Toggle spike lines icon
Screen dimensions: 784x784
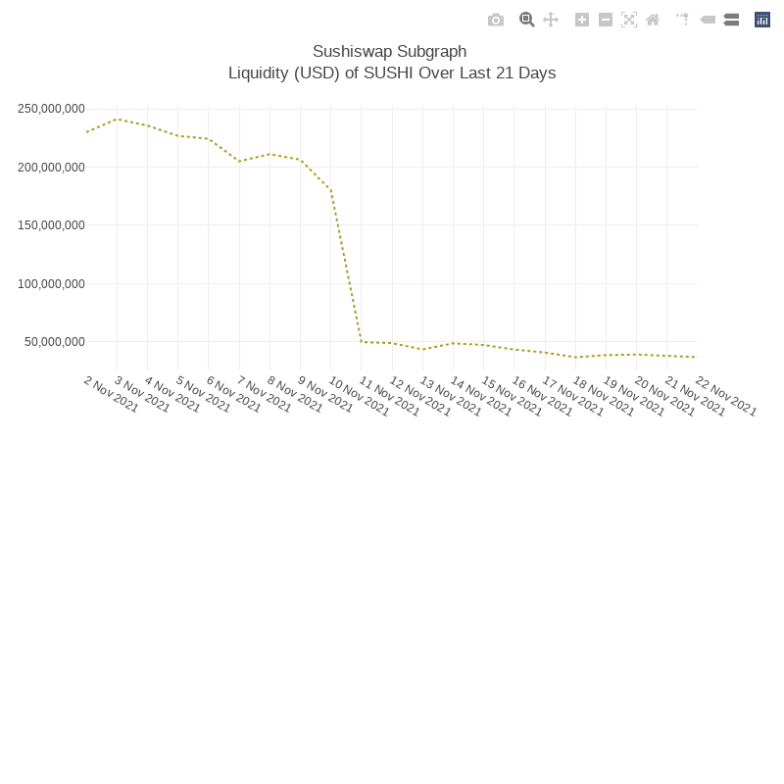point(682,20)
